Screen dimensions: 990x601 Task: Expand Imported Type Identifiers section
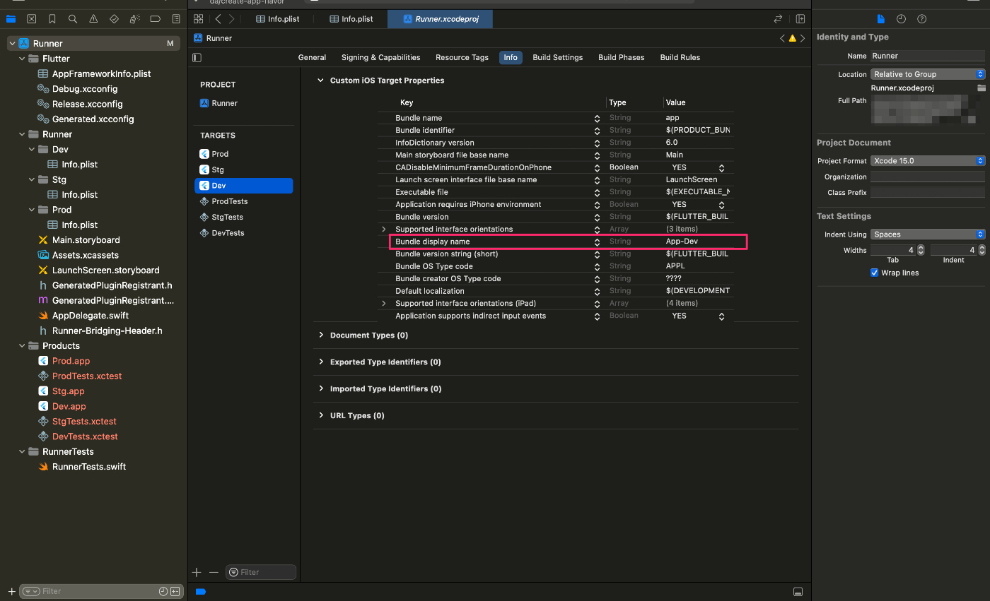pos(321,389)
